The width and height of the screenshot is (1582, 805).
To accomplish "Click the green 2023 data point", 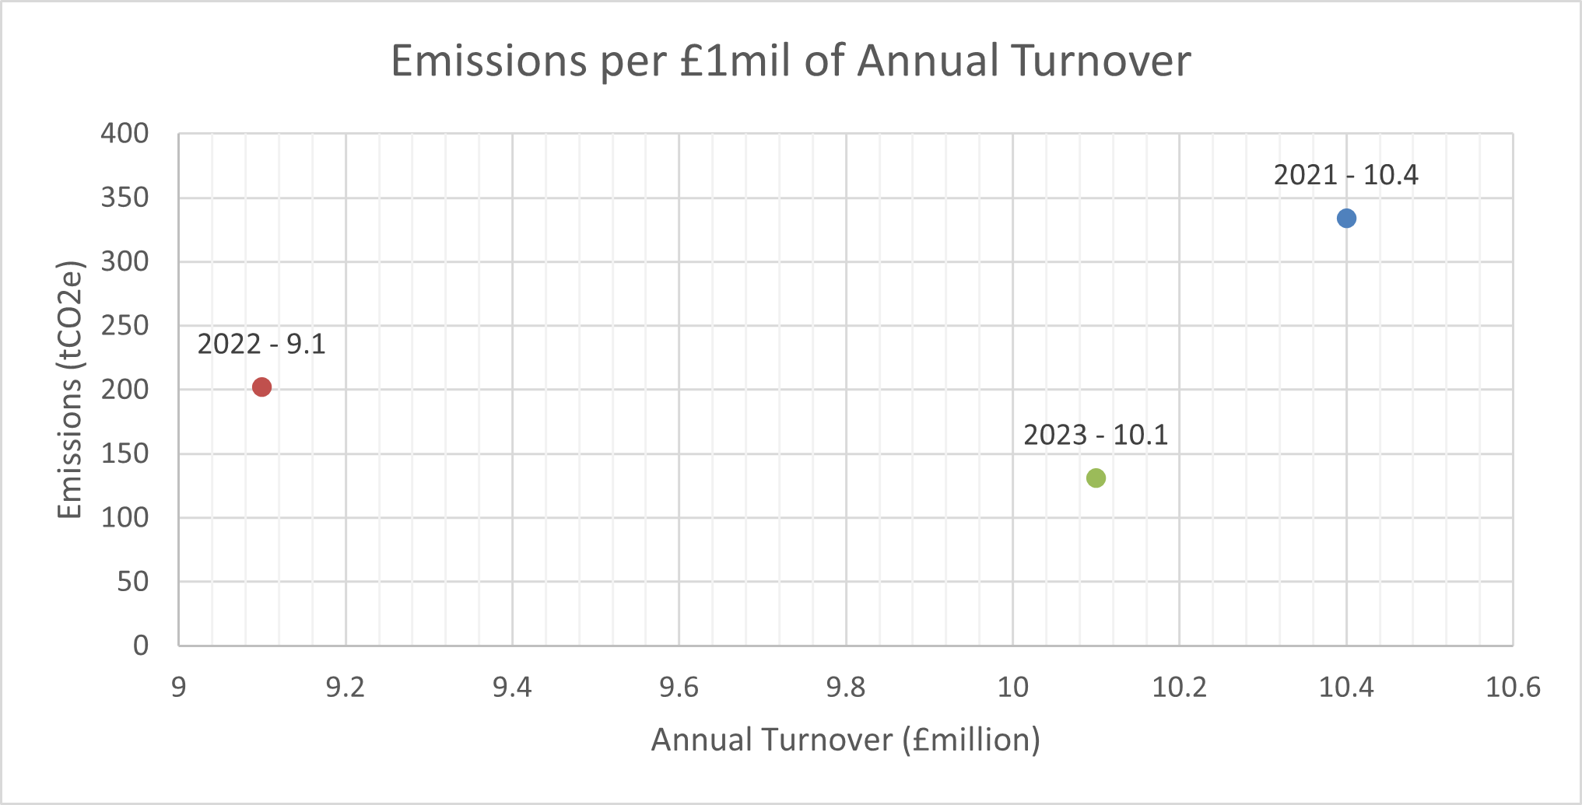I will [x=1096, y=478].
